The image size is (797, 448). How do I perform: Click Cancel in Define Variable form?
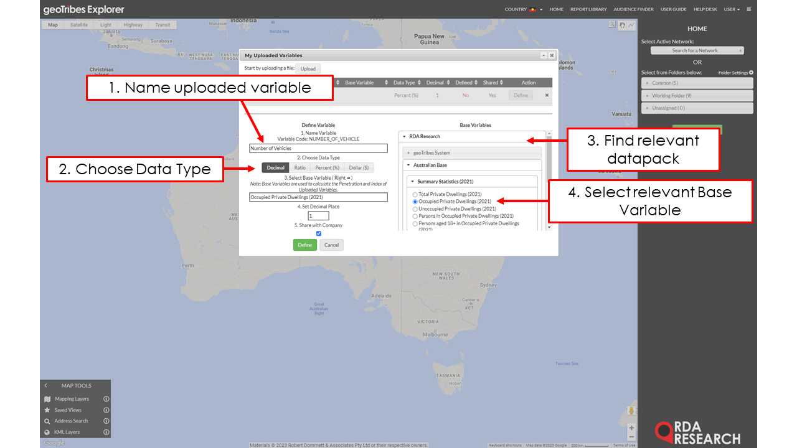pyautogui.click(x=332, y=245)
